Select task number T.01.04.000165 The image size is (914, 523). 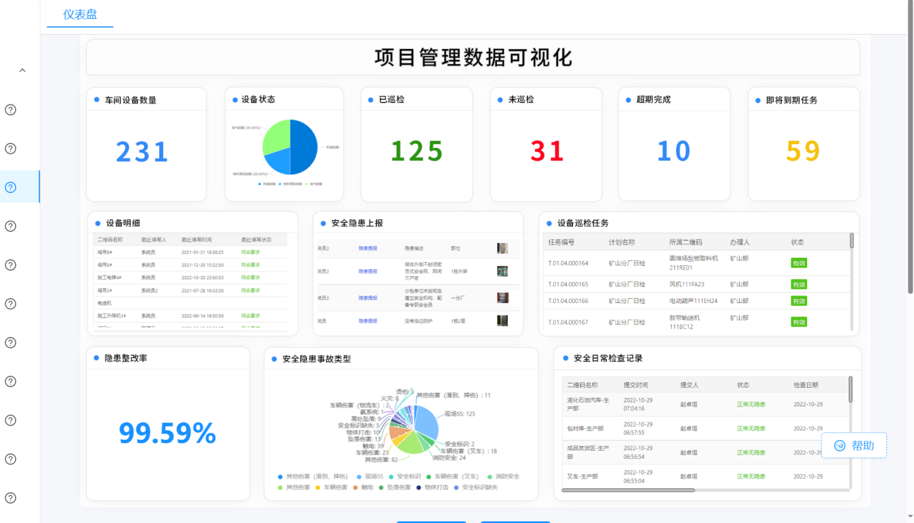pos(568,285)
